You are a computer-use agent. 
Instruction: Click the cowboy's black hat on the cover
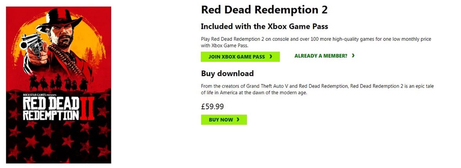[x=61, y=19]
